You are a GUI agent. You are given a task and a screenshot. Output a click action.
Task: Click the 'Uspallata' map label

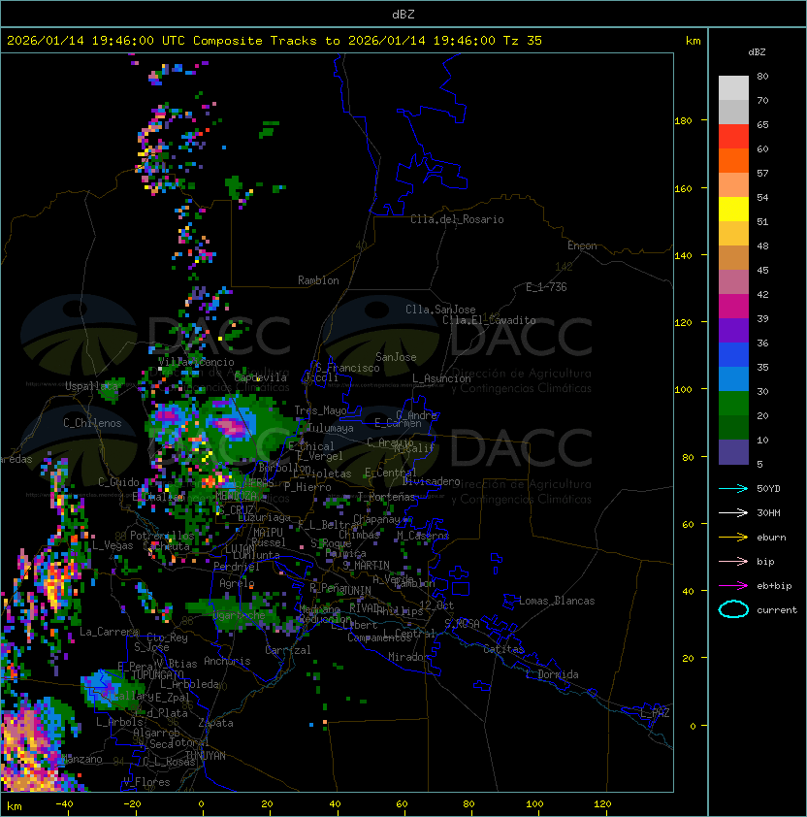(x=91, y=386)
